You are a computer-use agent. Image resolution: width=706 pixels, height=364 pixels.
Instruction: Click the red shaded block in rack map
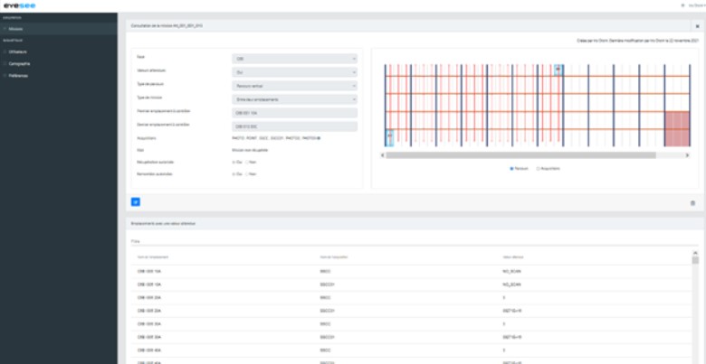677,128
